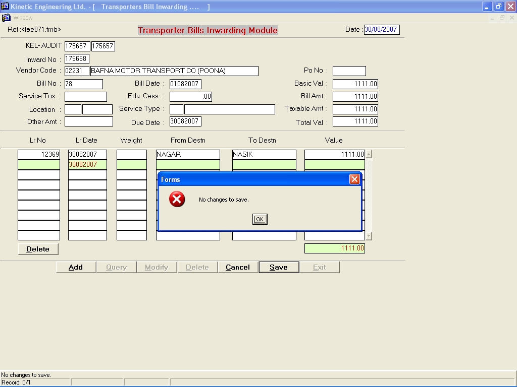Close the Forms error dialog
The width and height of the screenshot is (517, 387).
pyautogui.click(x=354, y=179)
